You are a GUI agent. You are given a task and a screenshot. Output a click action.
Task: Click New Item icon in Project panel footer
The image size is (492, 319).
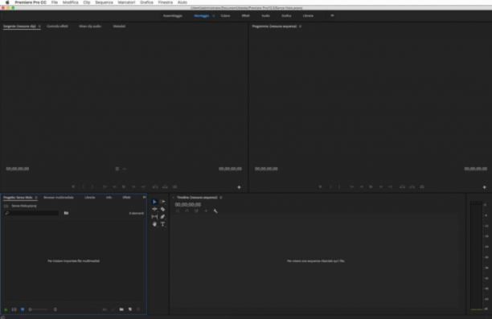click(x=130, y=309)
